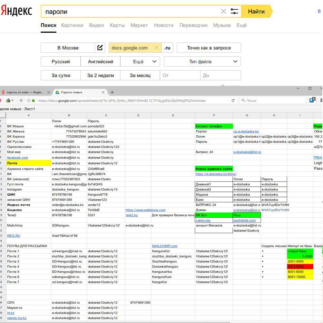
Task: Click the Yandex logo
Action: pos(16,11)
